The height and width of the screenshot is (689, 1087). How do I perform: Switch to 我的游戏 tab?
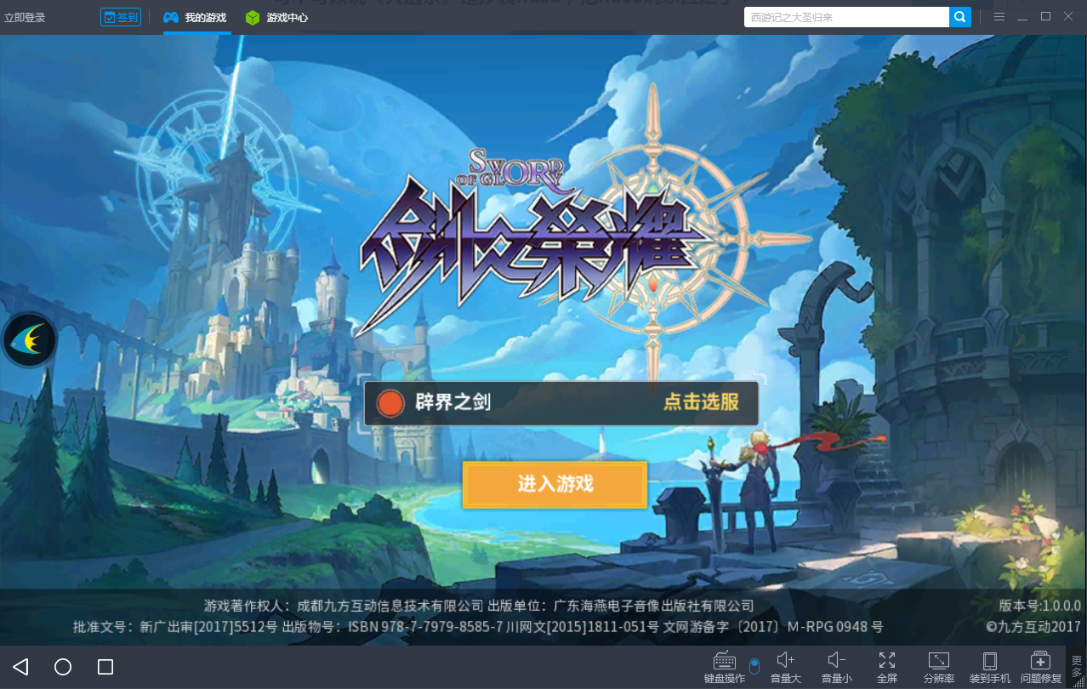(x=196, y=18)
